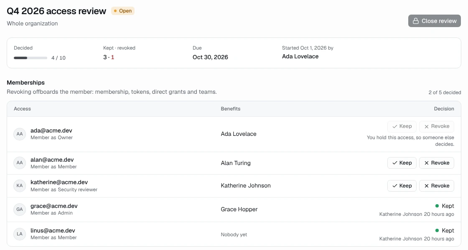Revoke access for alan@acme.dev

(436, 163)
